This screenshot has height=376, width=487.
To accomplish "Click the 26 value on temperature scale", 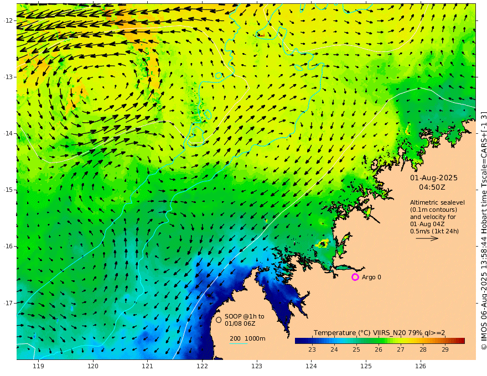I will pos(379,349).
